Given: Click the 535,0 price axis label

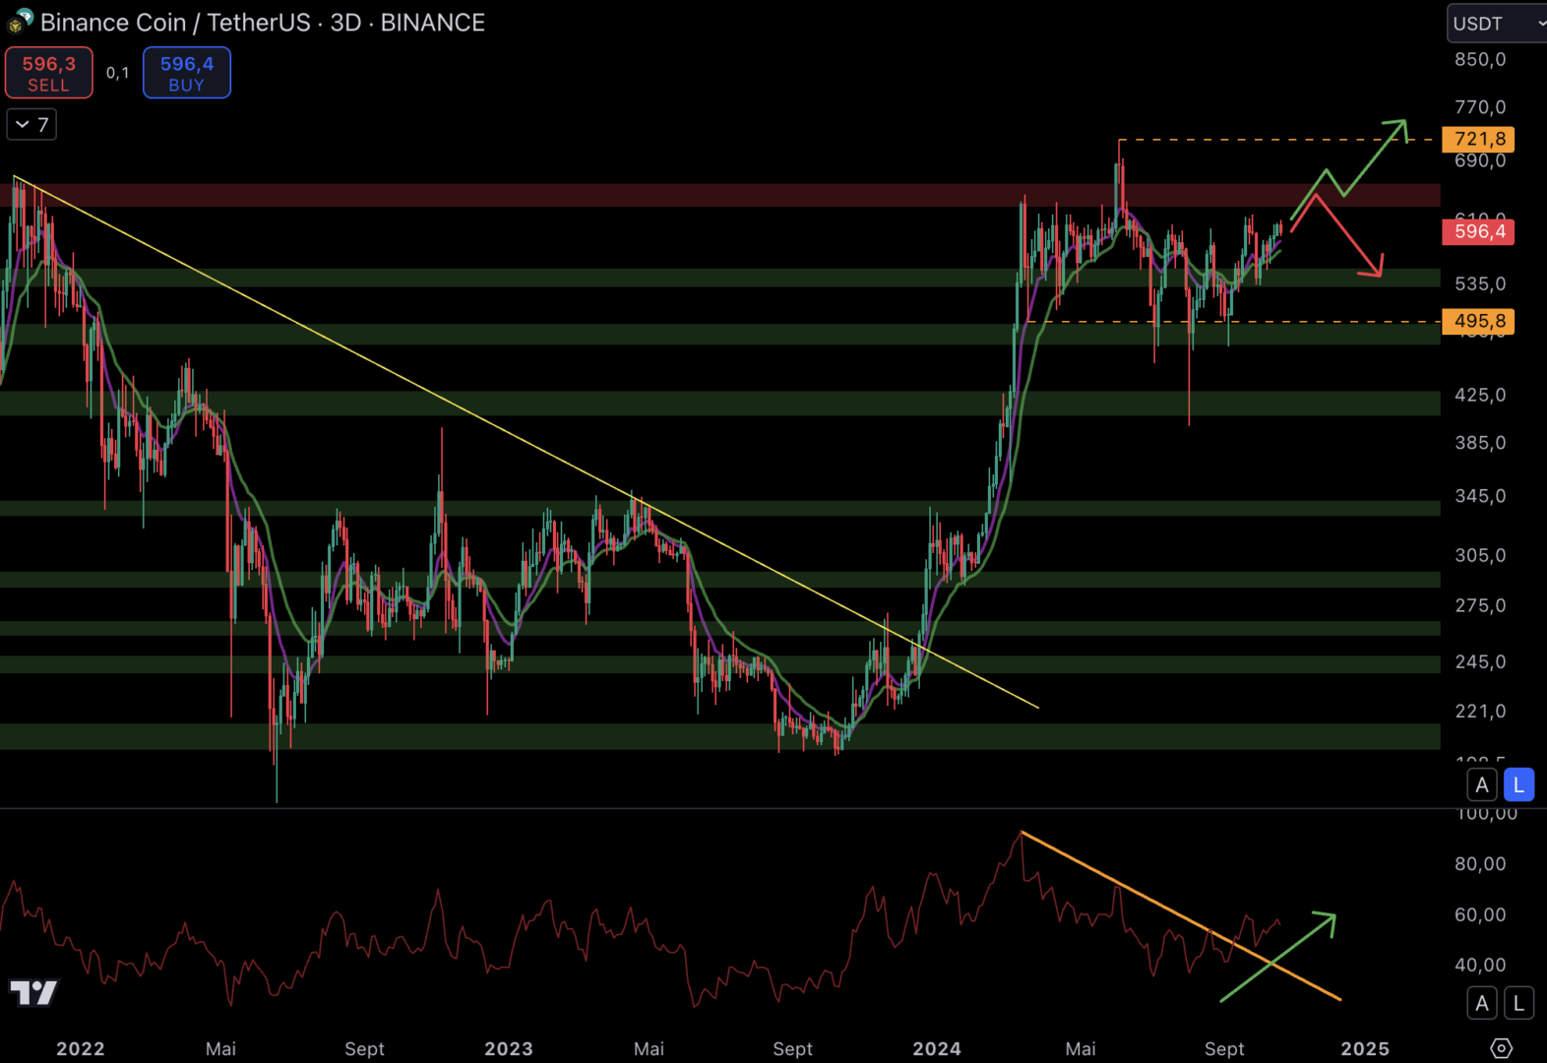Looking at the screenshot, I should (1480, 283).
